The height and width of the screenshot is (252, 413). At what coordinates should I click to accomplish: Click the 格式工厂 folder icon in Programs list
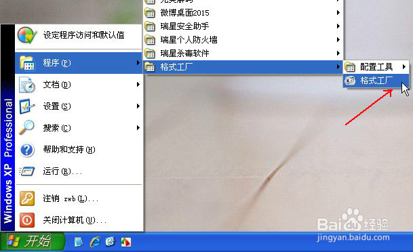[x=150, y=67]
